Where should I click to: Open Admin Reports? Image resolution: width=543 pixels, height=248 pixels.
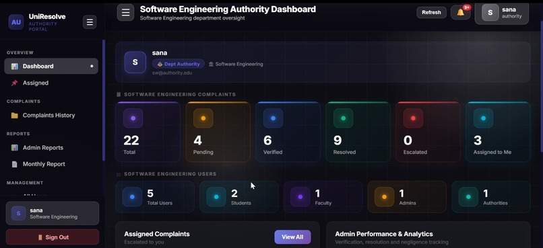coord(51,147)
